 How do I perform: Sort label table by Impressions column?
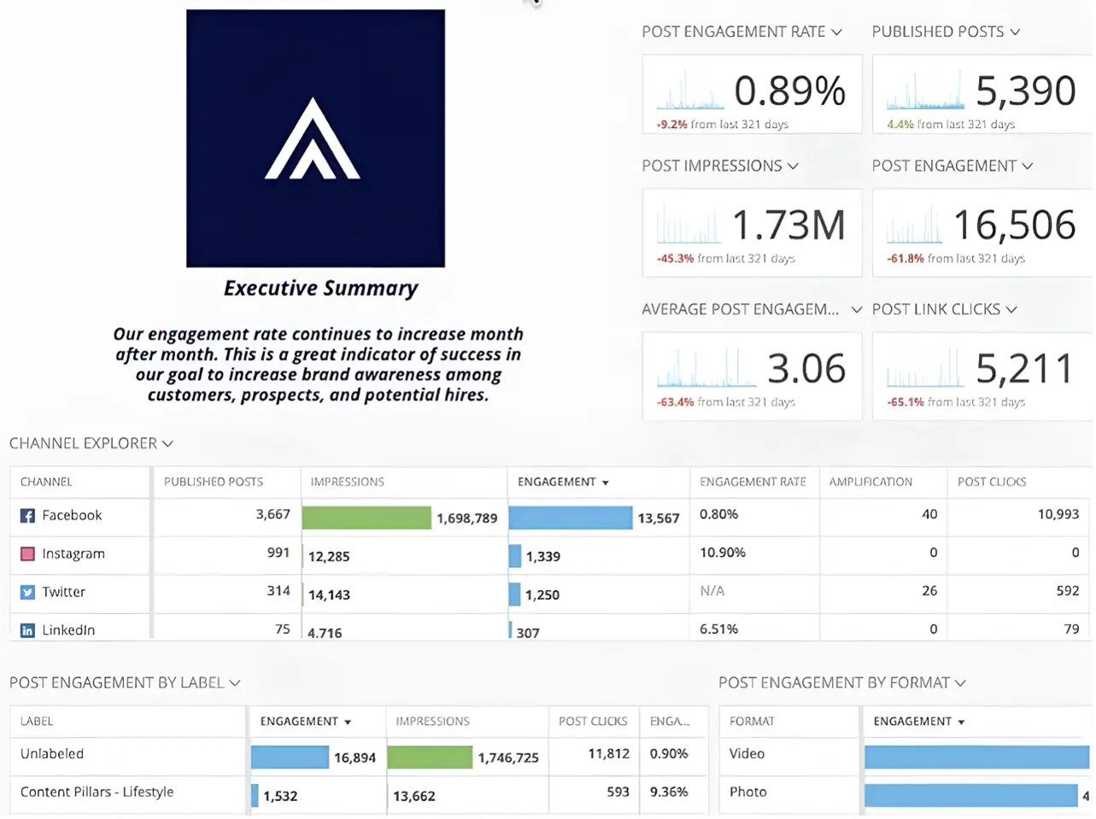coord(433,722)
